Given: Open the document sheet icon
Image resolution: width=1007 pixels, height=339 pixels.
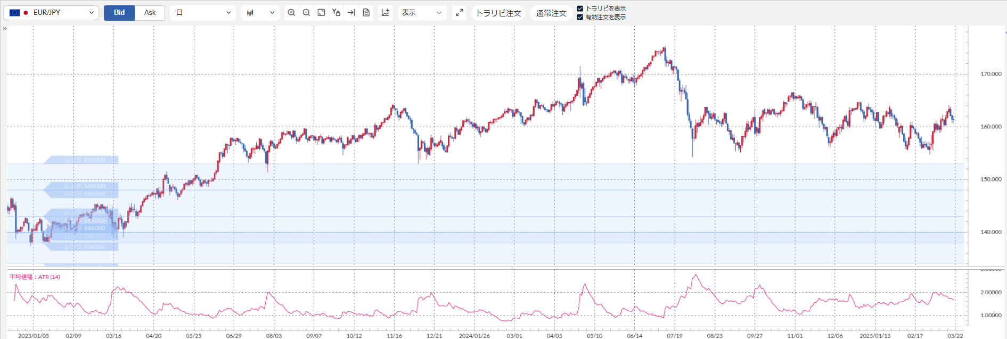Looking at the screenshot, I should 366,12.
